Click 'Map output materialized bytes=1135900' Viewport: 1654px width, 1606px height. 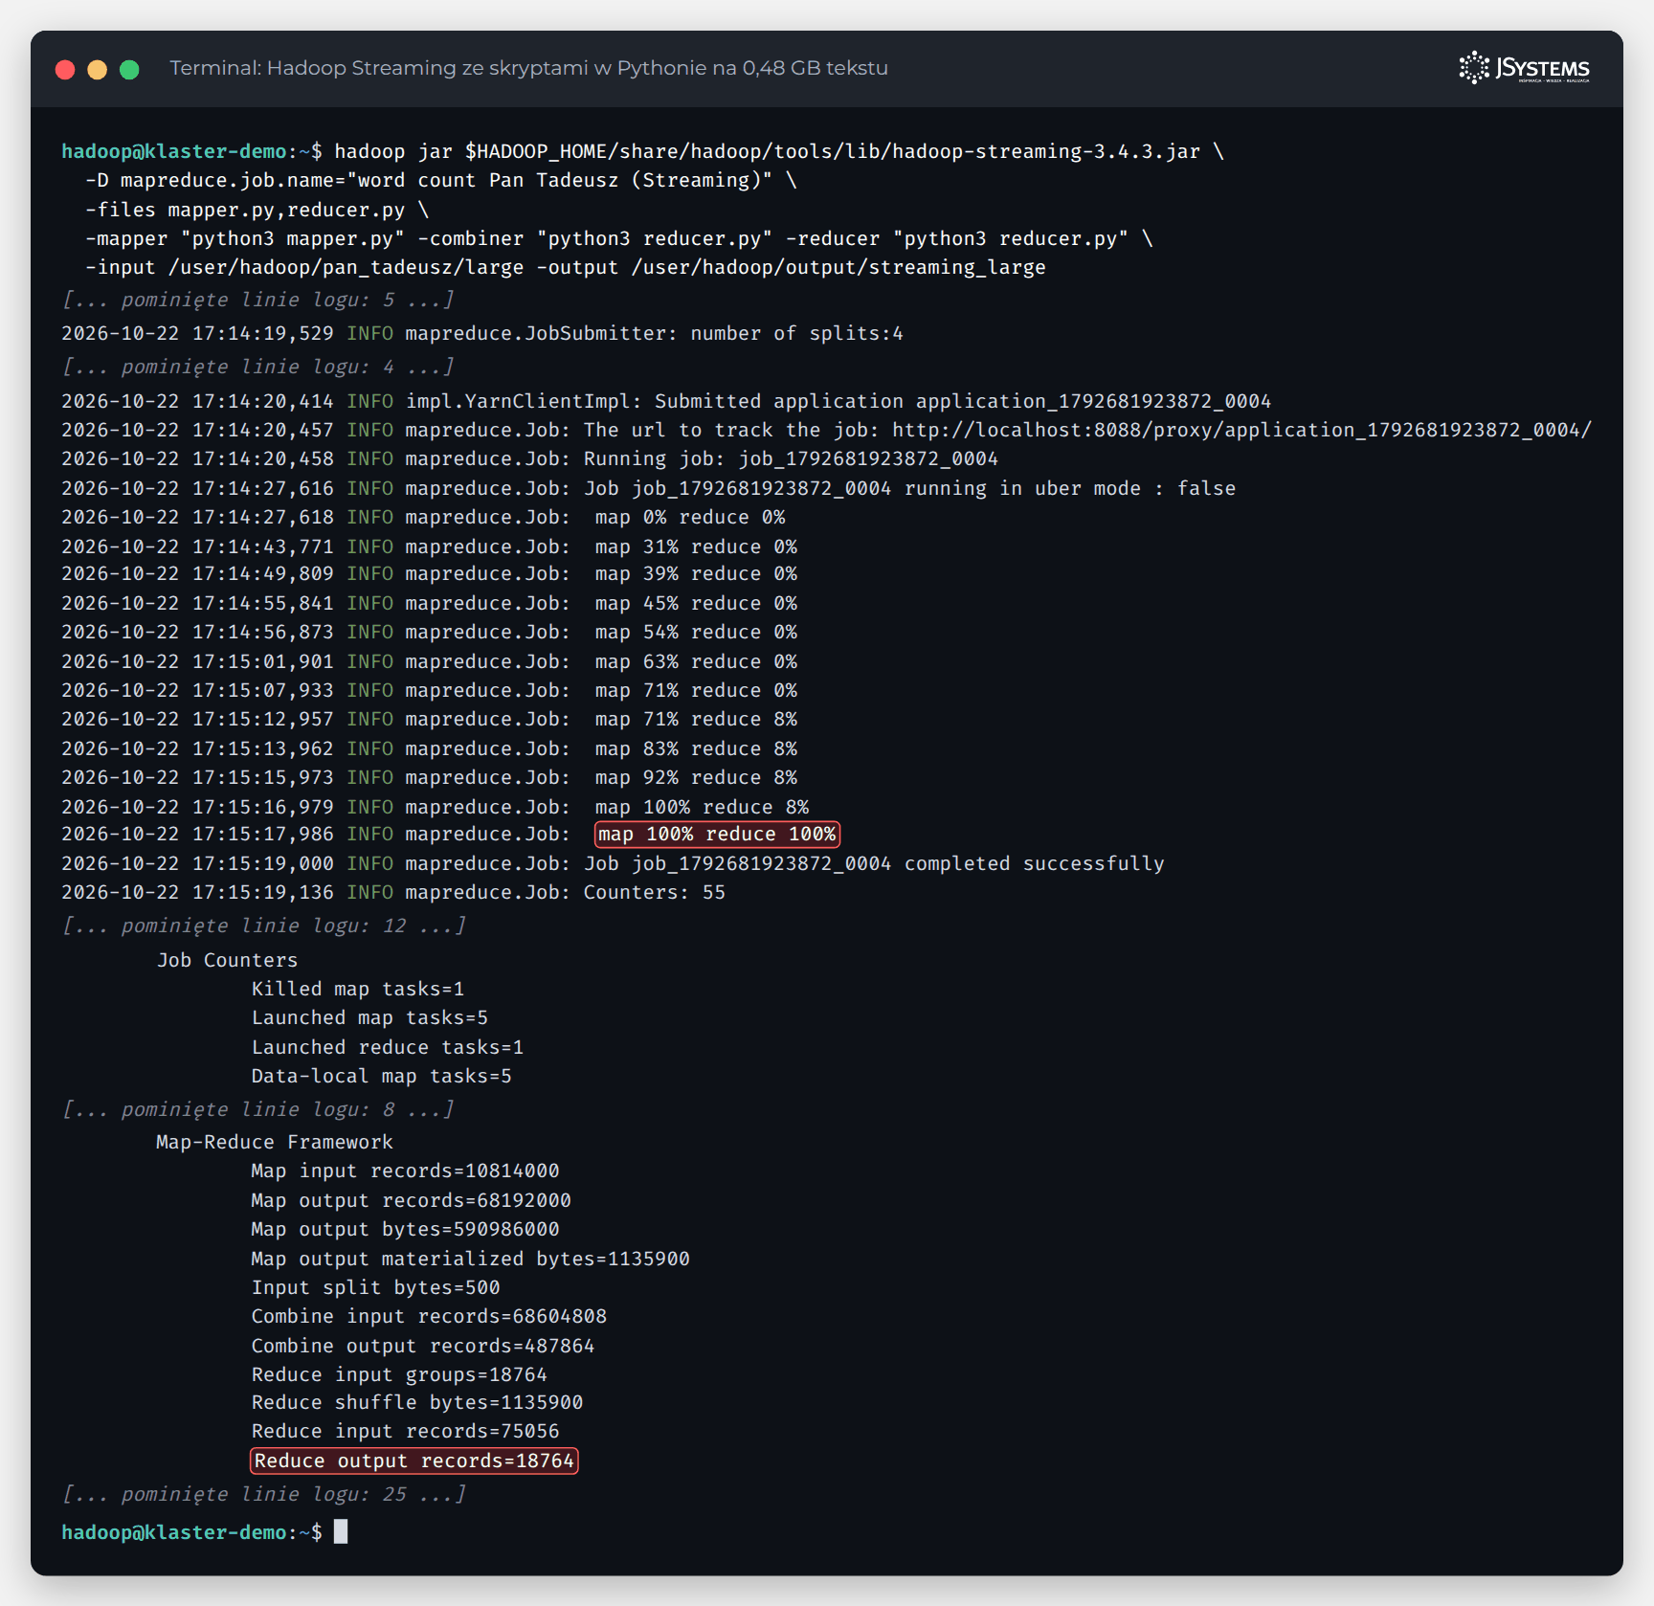(x=471, y=1259)
